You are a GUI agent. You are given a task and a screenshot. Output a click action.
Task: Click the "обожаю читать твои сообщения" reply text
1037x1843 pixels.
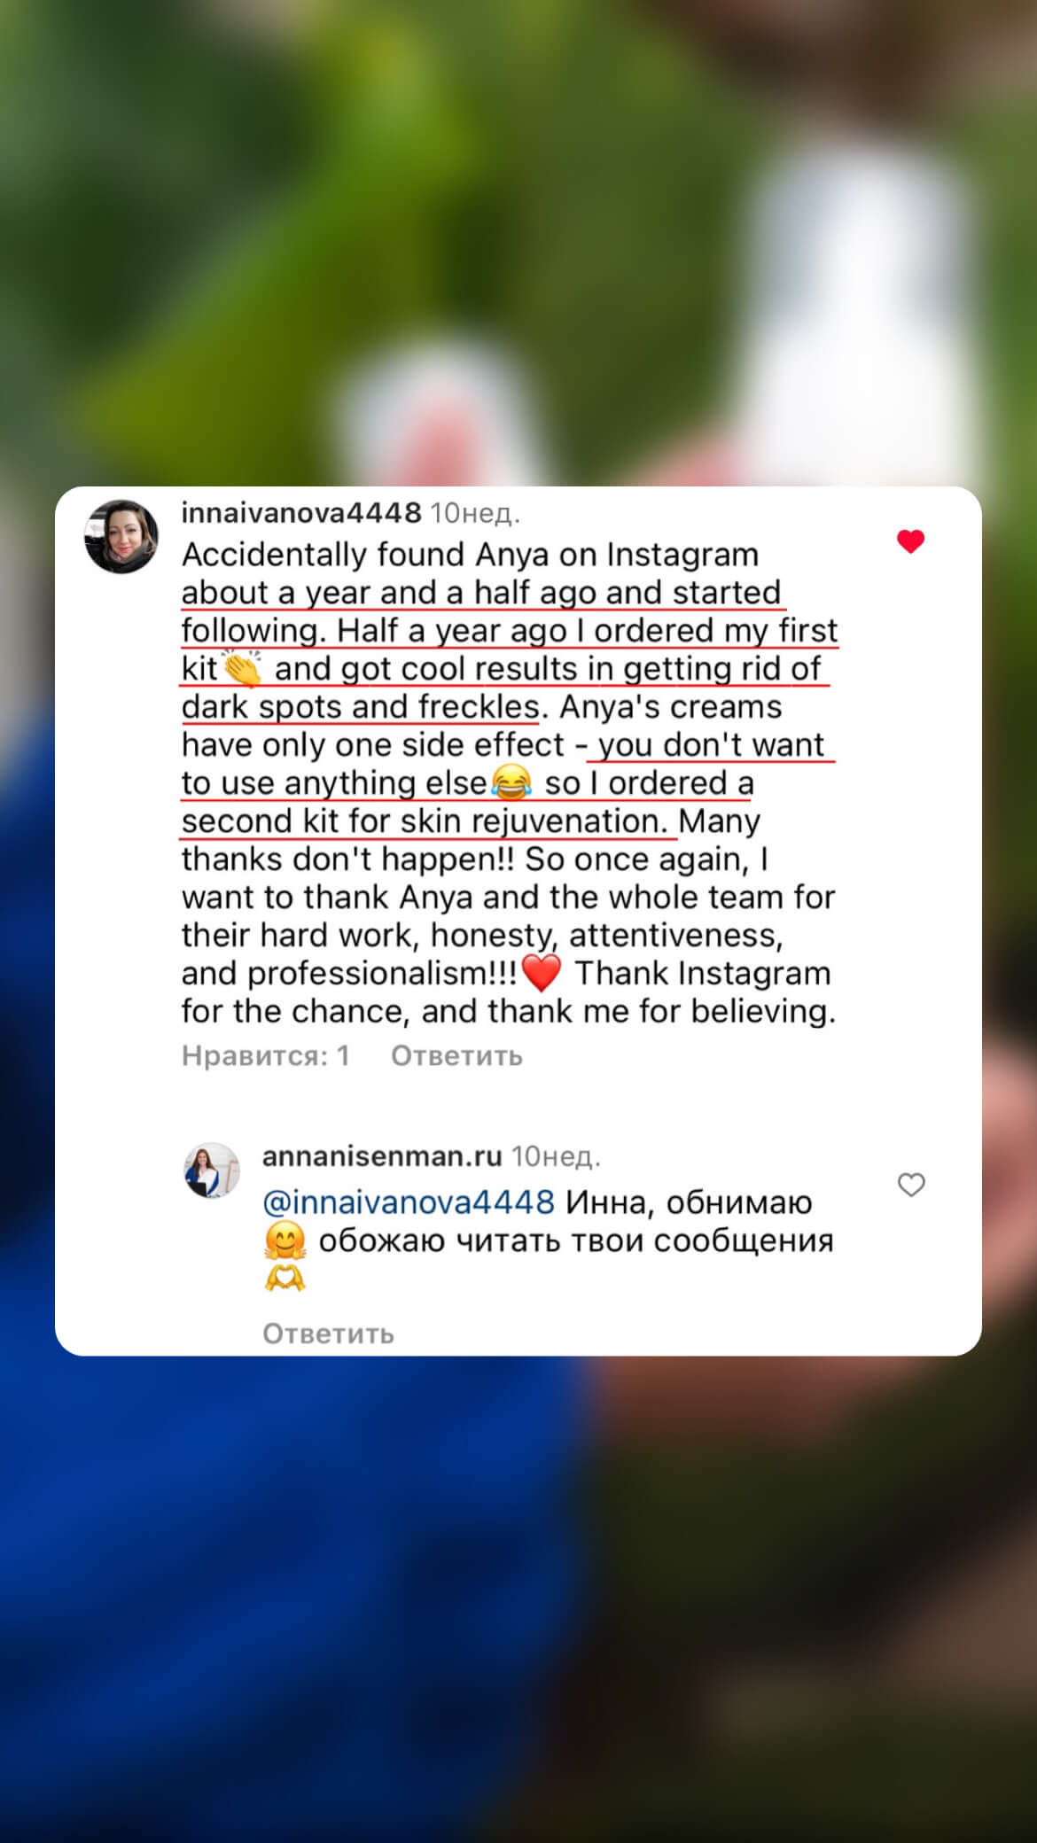click(x=576, y=1240)
